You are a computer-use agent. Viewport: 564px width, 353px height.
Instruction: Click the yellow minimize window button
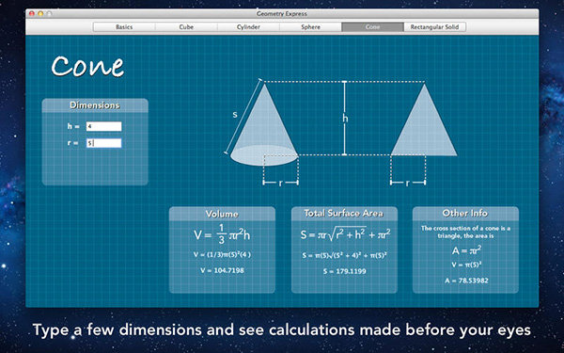tap(40, 14)
